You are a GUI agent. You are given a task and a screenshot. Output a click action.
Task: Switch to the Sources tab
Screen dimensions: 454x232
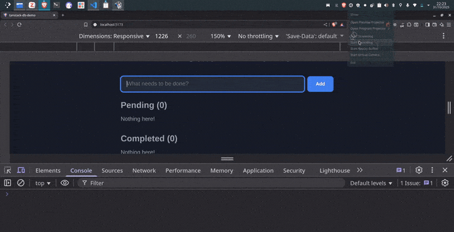click(x=112, y=171)
